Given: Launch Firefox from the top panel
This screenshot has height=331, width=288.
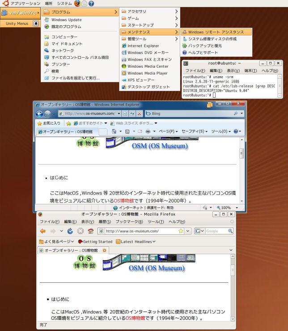Looking at the screenshot, I should click(x=77, y=3).
